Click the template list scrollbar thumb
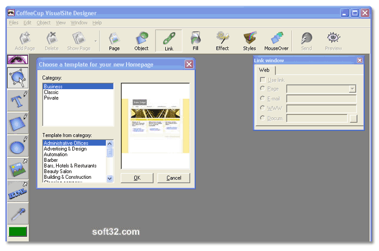Image resolution: width=379 pixels, height=251 pixels. (x=110, y=152)
